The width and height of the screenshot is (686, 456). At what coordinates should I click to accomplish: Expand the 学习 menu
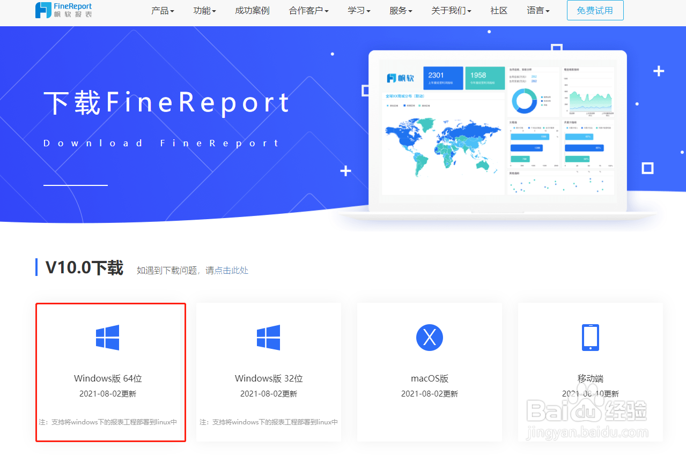coord(359,11)
